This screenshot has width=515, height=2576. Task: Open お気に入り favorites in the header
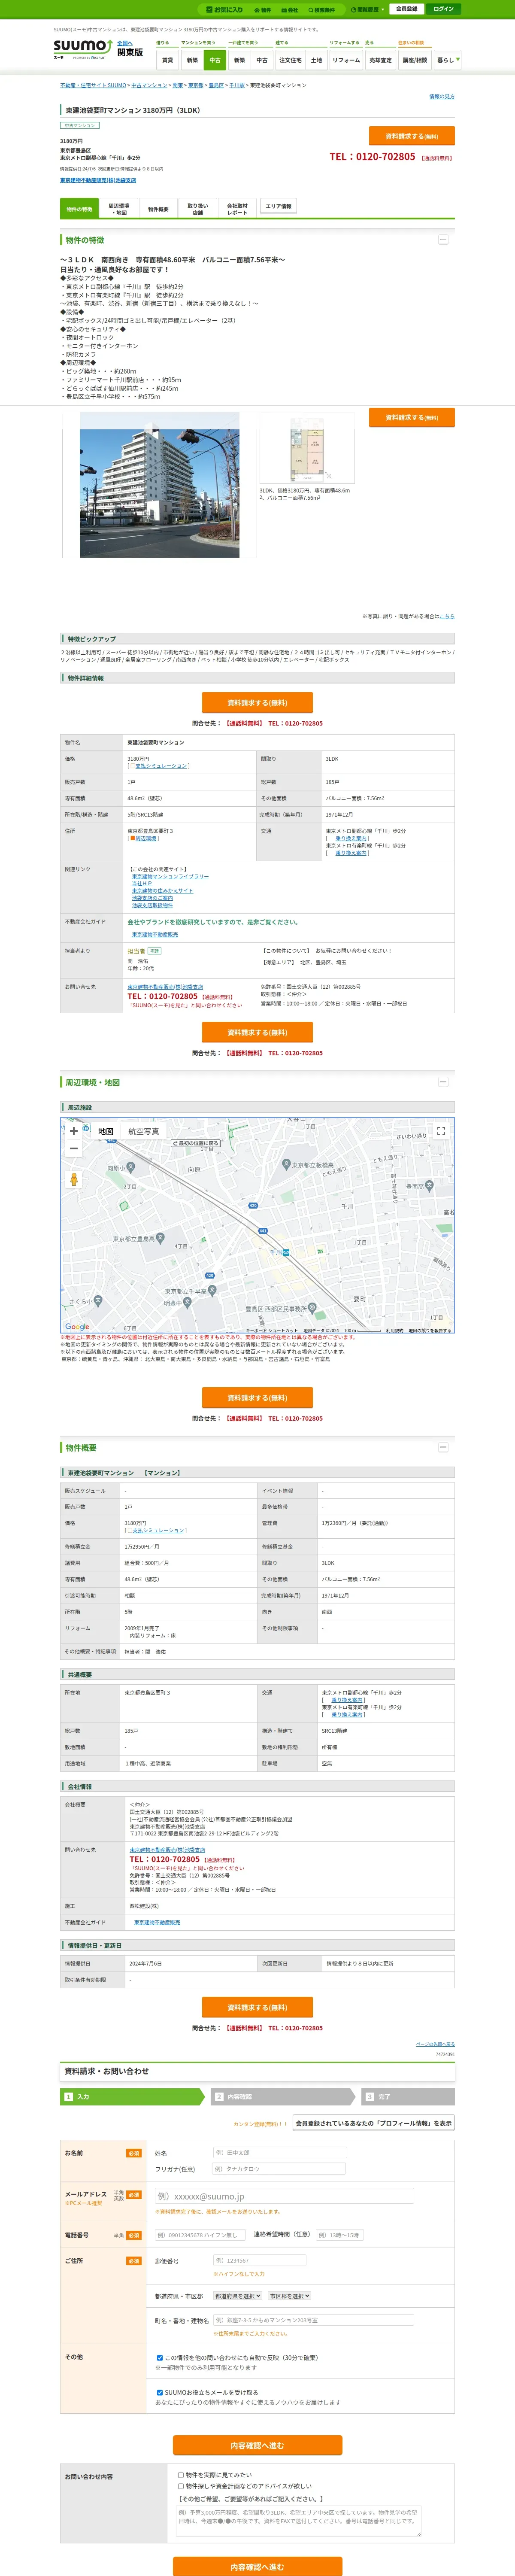click(225, 9)
